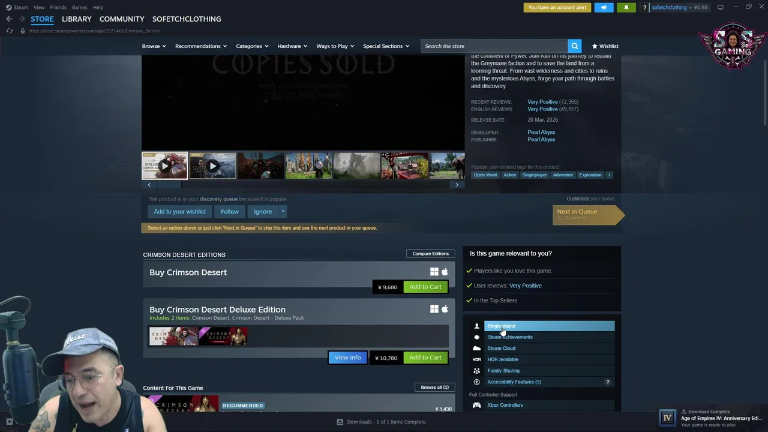Open the View menu

[39, 7]
